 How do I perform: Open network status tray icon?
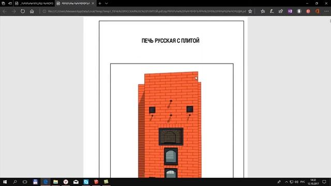tap(292, 182)
